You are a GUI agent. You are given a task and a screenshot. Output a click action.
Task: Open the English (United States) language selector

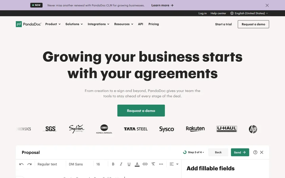(249, 13)
